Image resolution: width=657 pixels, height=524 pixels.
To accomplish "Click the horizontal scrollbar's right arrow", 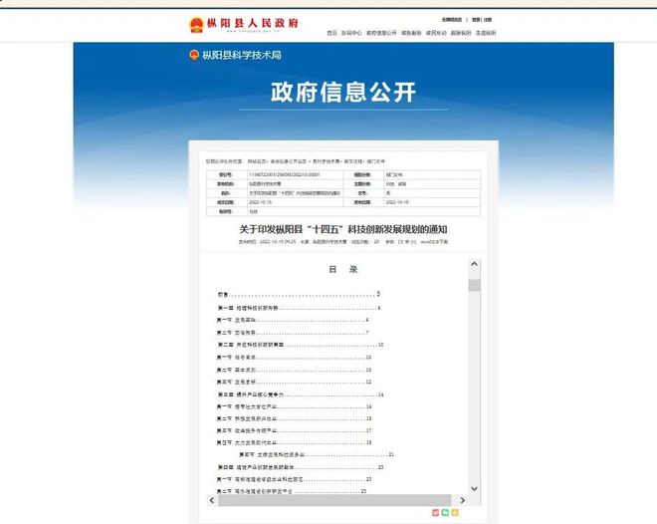I will click(x=462, y=500).
